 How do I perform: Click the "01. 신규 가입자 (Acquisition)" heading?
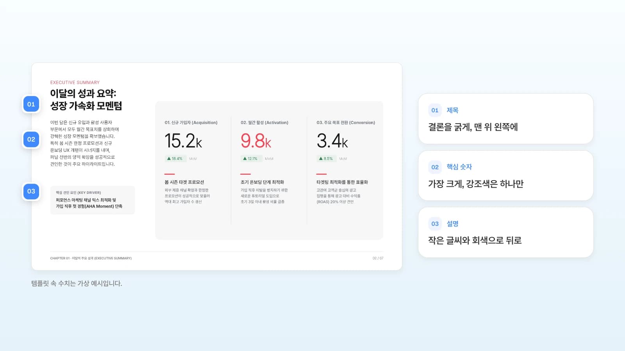[191, 122]
